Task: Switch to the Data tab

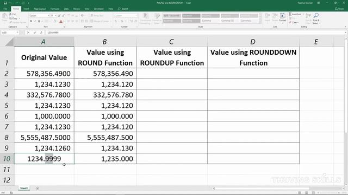Action: click(66, 9)
